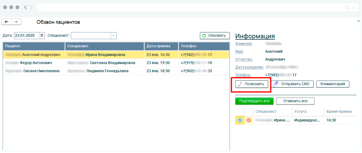362x153 pixels.
Task: Click the Отменить все button
Action: [x=295, y=101]
